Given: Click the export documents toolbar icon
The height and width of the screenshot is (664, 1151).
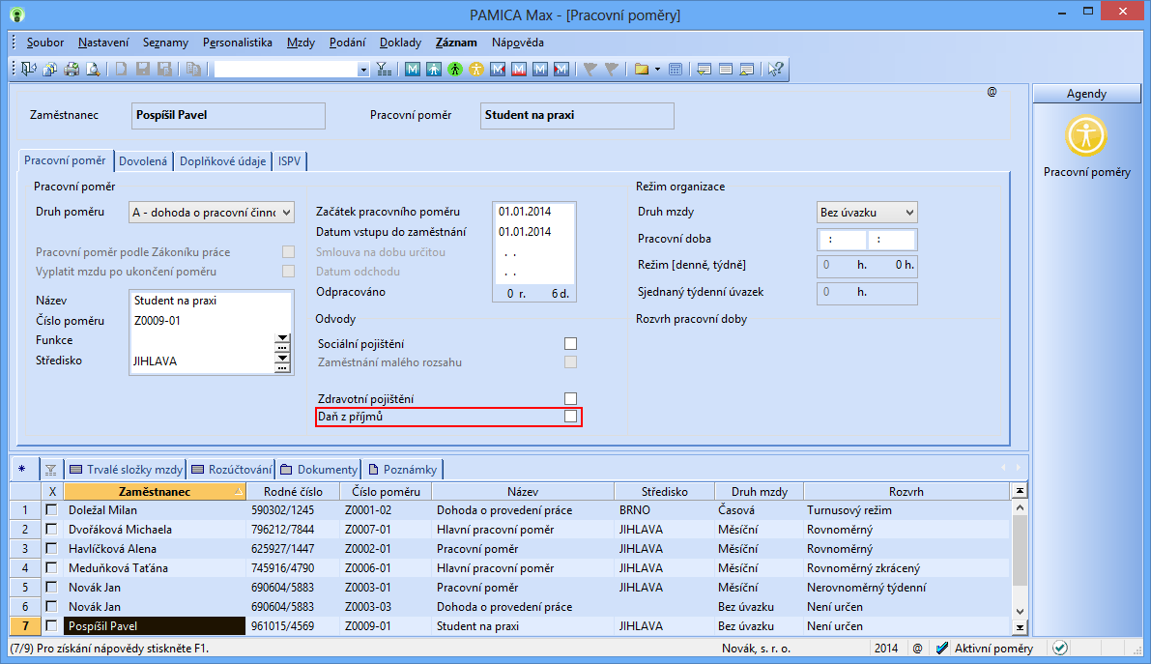Looking at the screenshot, I should [x=50, y=69].
